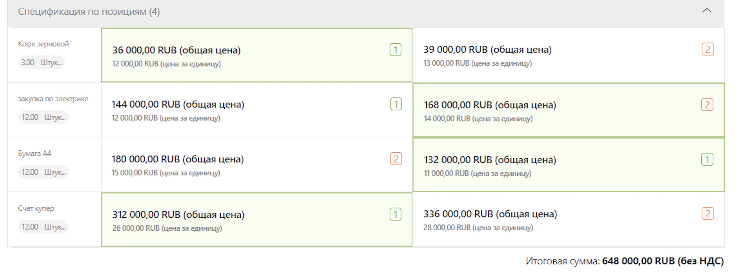Click rank 2 badge on 168 000,00 offer
The width and height of the screenshot is (743, 277).
(707, 105)
